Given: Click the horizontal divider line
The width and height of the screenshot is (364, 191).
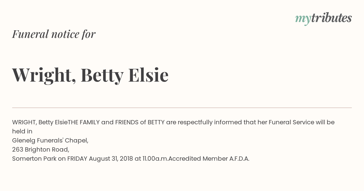Looking at the screenshot, I should (182, 108).
